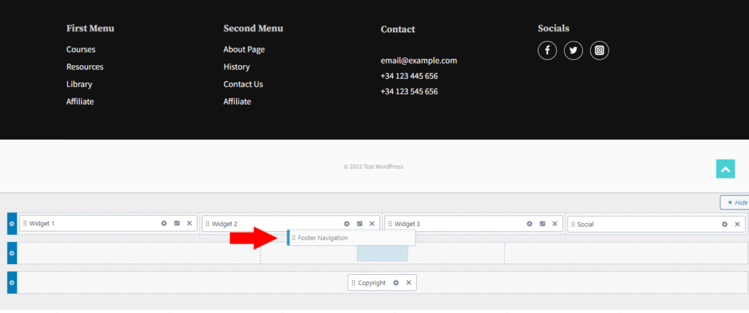The image size is (749, 313).
Task: Click the Contact heading
Action: click(398, 29)
